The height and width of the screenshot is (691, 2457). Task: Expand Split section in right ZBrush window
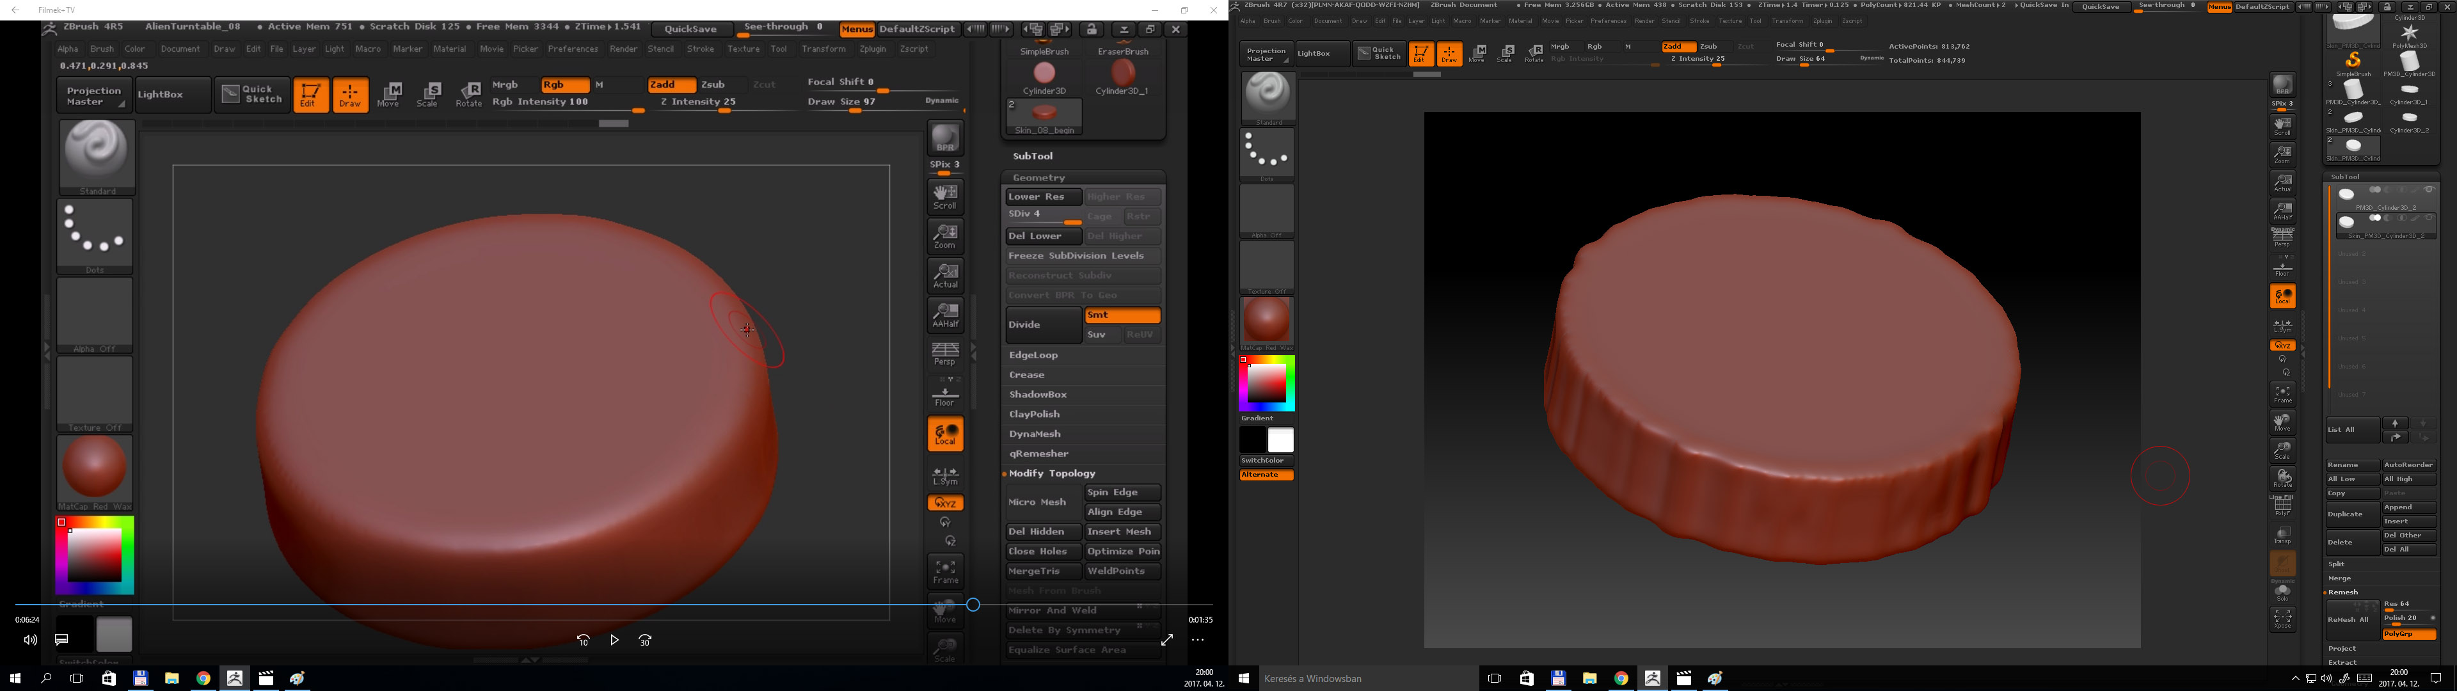pos(2337,564)
